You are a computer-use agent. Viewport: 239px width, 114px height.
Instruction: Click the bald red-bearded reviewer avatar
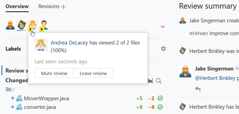[10, 25]
